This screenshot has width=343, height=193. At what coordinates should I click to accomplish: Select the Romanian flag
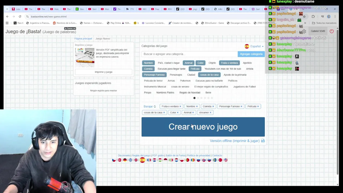pyautogui.click(x=193, y=160)
